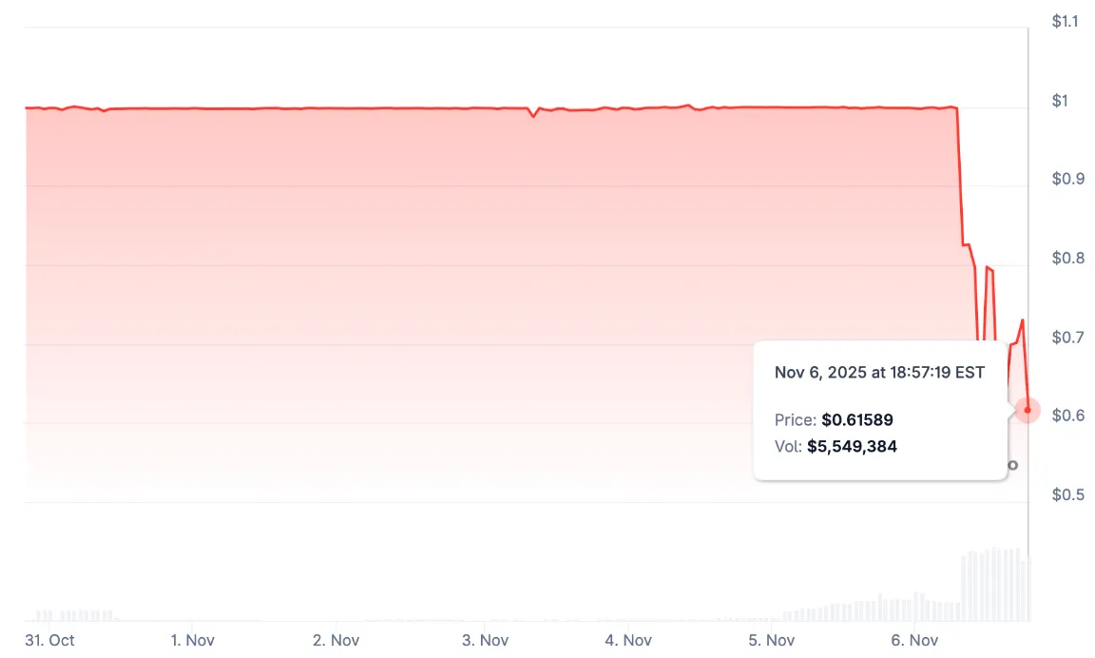Screen dimensions: 1095x658
Task: Click the $1.1 price axis label
Action: [x=1066, y=22]
